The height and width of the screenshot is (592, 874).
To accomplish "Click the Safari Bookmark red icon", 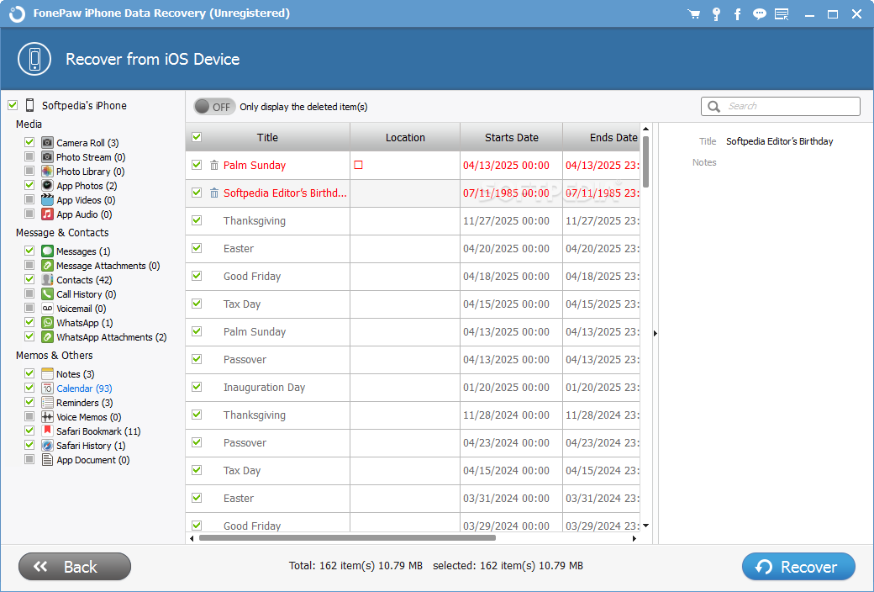I will click(47, 431).
